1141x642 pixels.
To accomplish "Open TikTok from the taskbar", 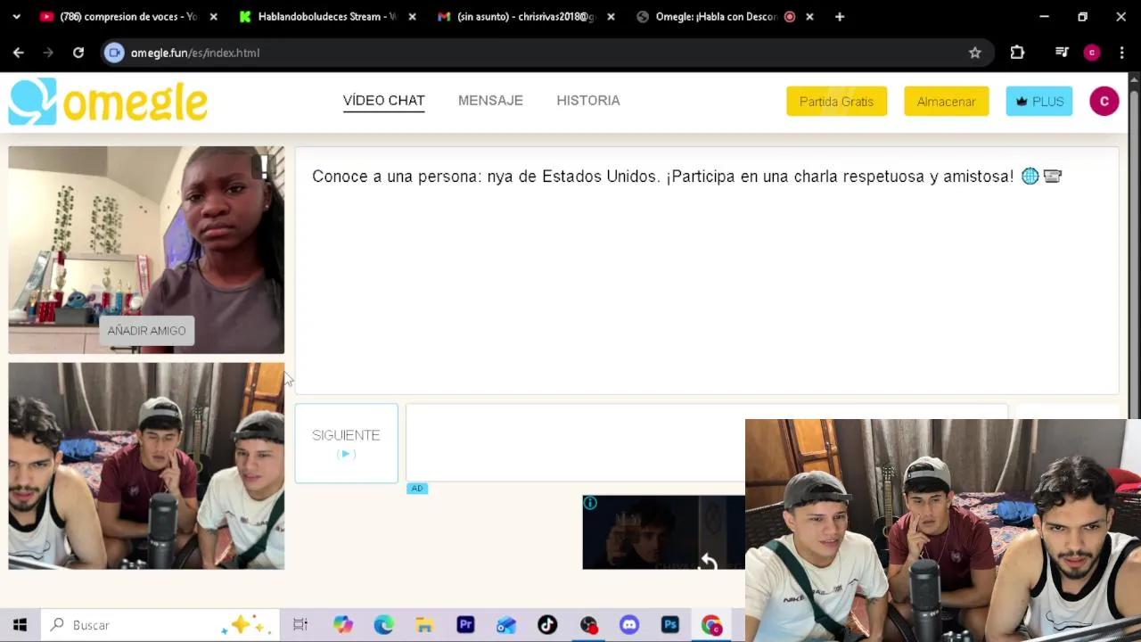I will (x=547, y=625).
